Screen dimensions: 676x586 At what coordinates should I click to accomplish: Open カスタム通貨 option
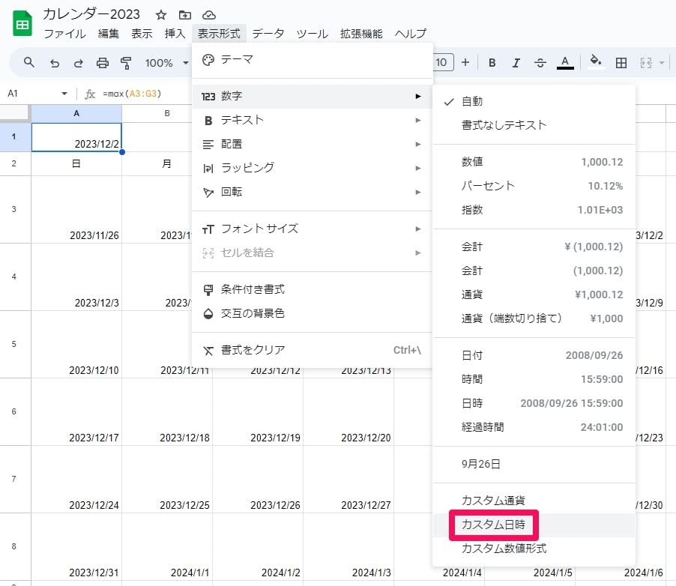[x=534, y=500]
